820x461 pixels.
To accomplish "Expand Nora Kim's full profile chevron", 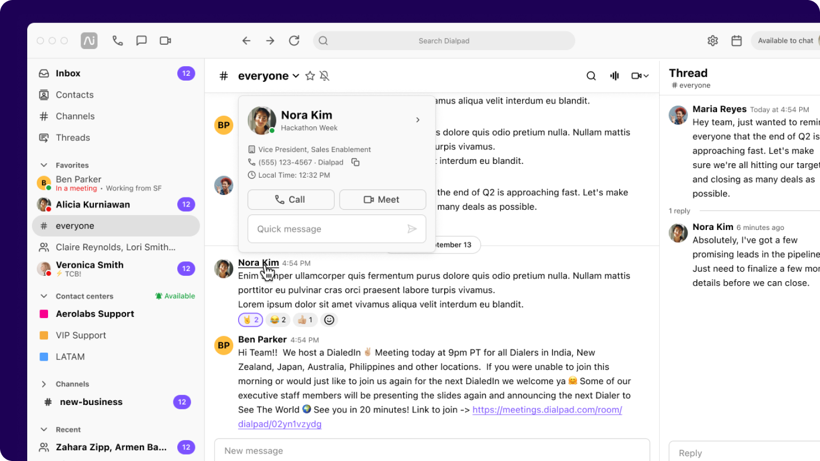I will (418, 120).
